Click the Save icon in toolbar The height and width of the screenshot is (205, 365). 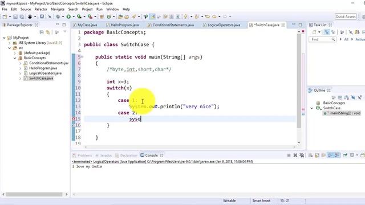(x=15, y=17)
